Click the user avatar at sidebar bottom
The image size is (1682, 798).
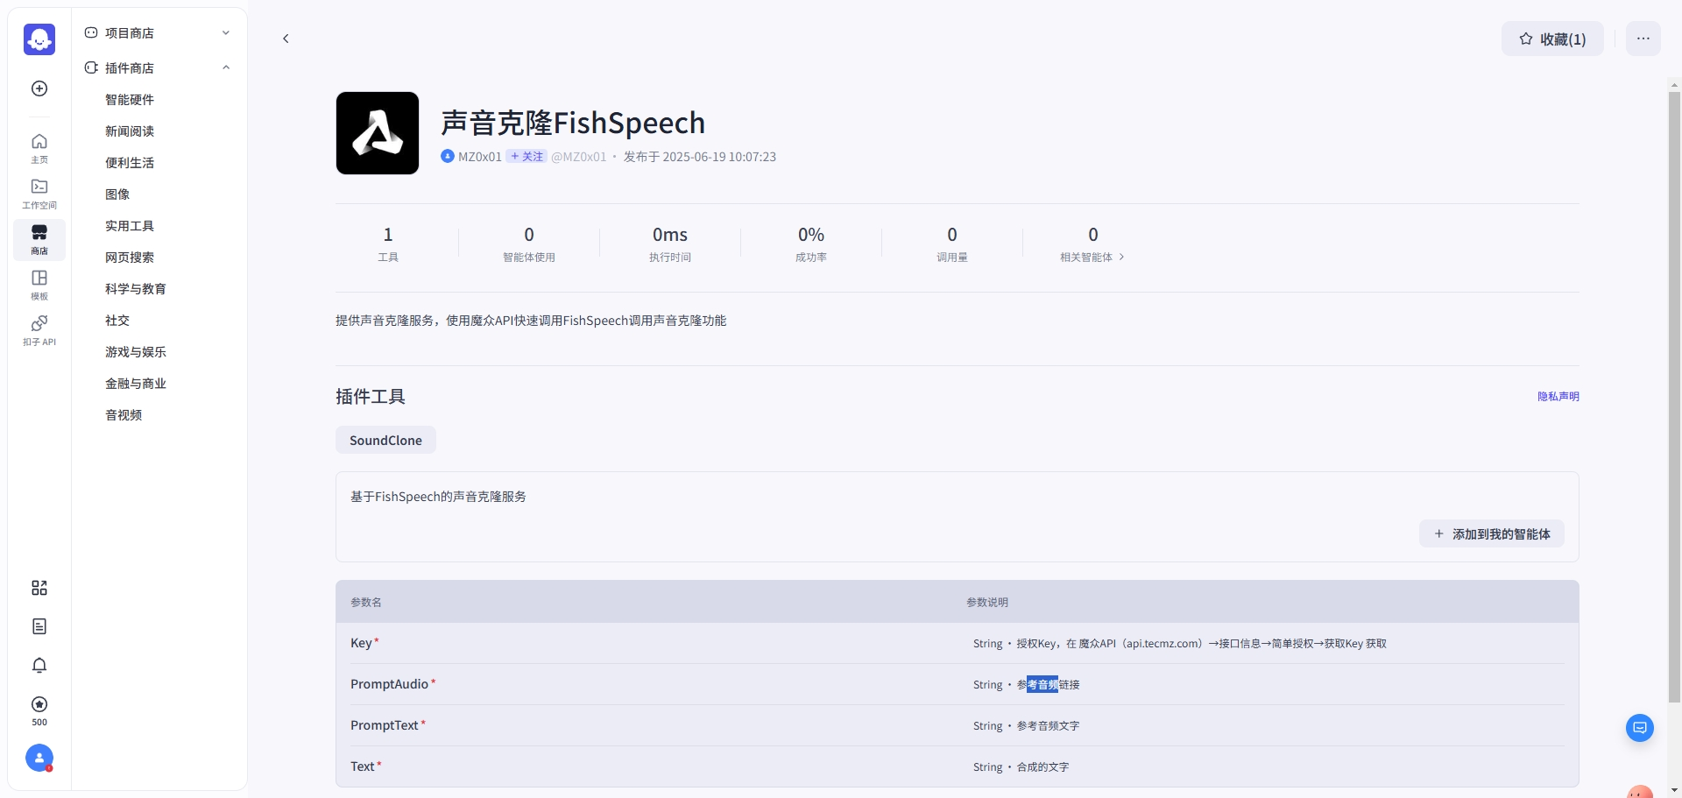pyautogui.click(x=39, y=759)
